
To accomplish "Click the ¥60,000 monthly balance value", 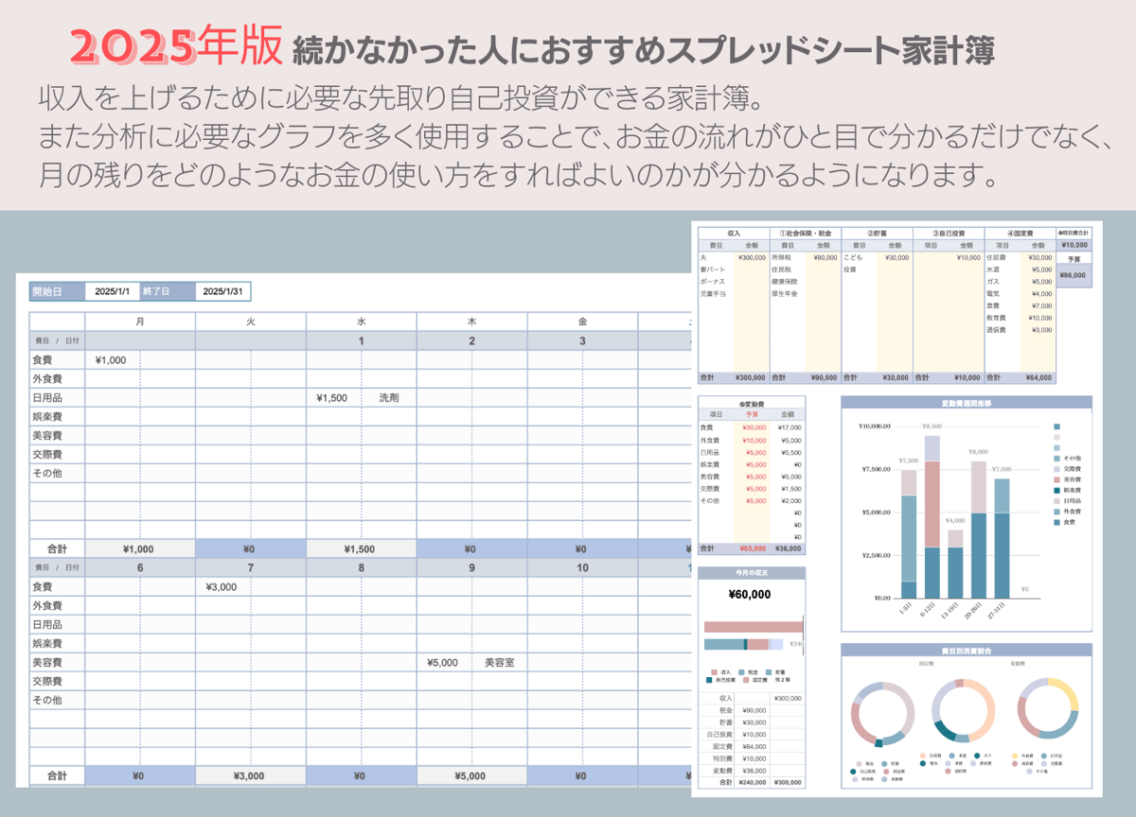I will [x=750, y=595].
